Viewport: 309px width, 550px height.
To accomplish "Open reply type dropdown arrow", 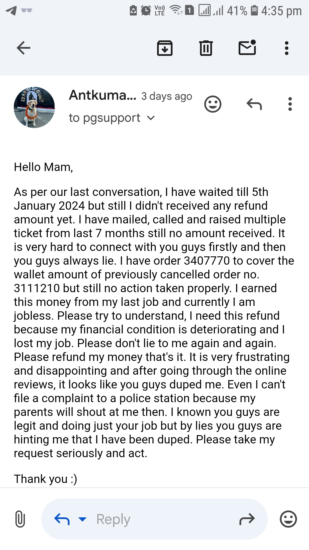I will (x=82, y=519).
